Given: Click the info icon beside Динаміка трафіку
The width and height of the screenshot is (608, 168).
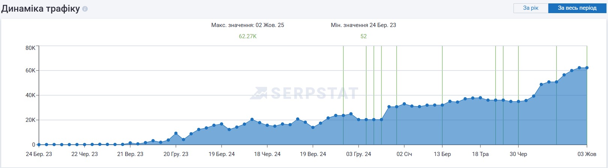Looking at the screenshot, I should (x=85, y=9).
